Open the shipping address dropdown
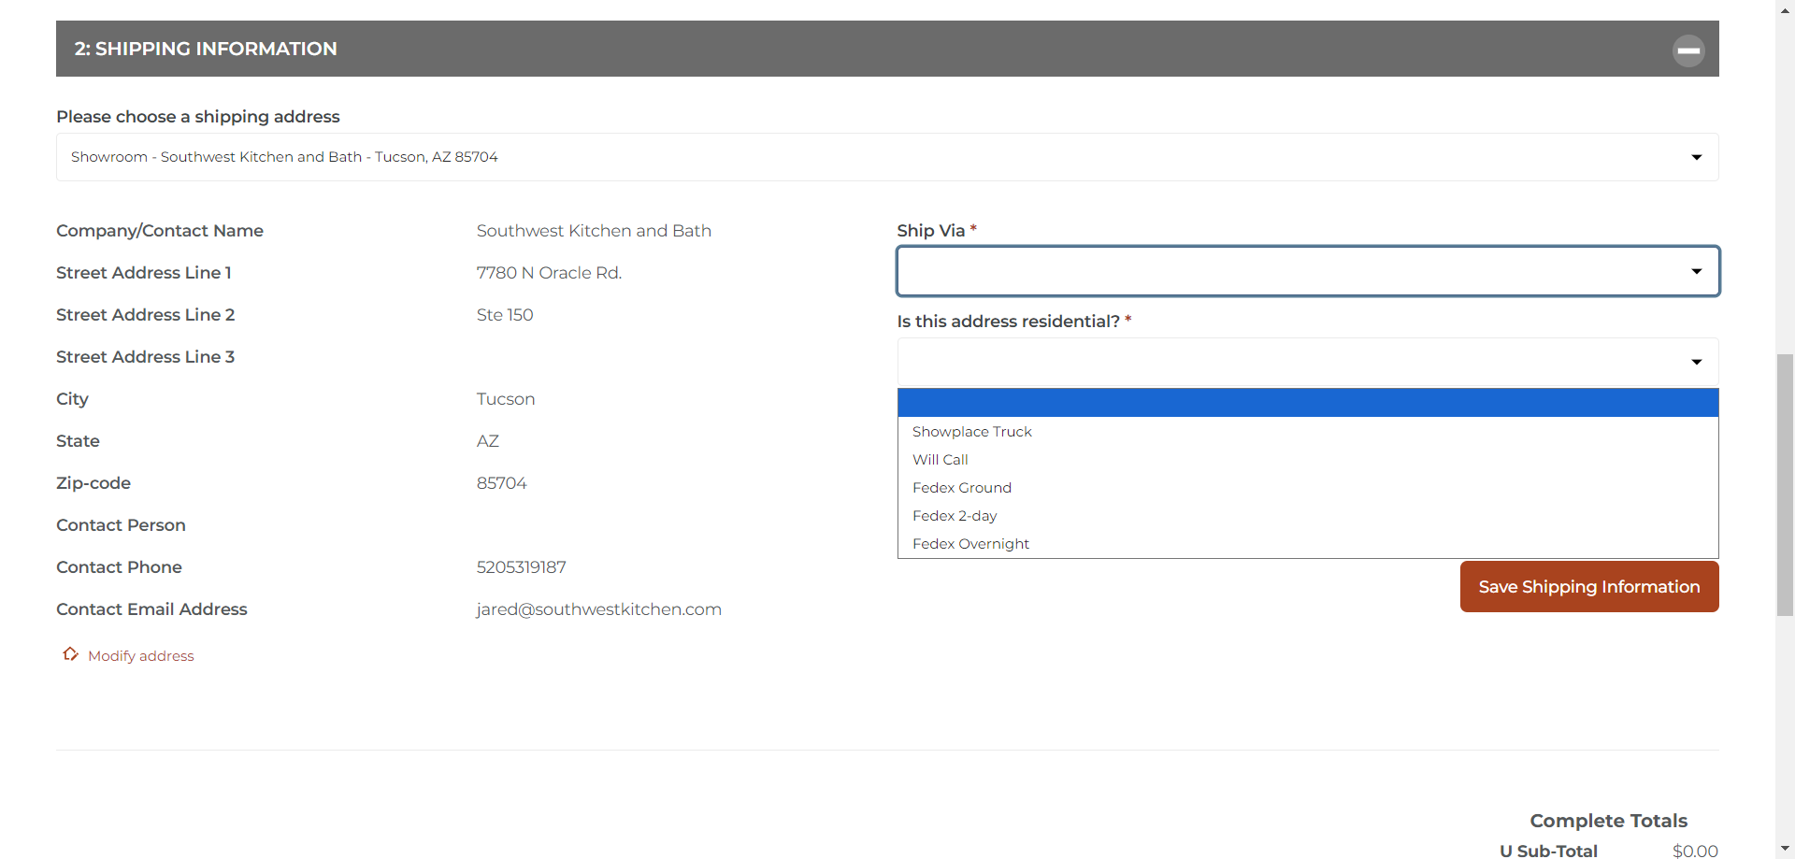This screenshot has height=859, width=1795. tap(887, 157)
